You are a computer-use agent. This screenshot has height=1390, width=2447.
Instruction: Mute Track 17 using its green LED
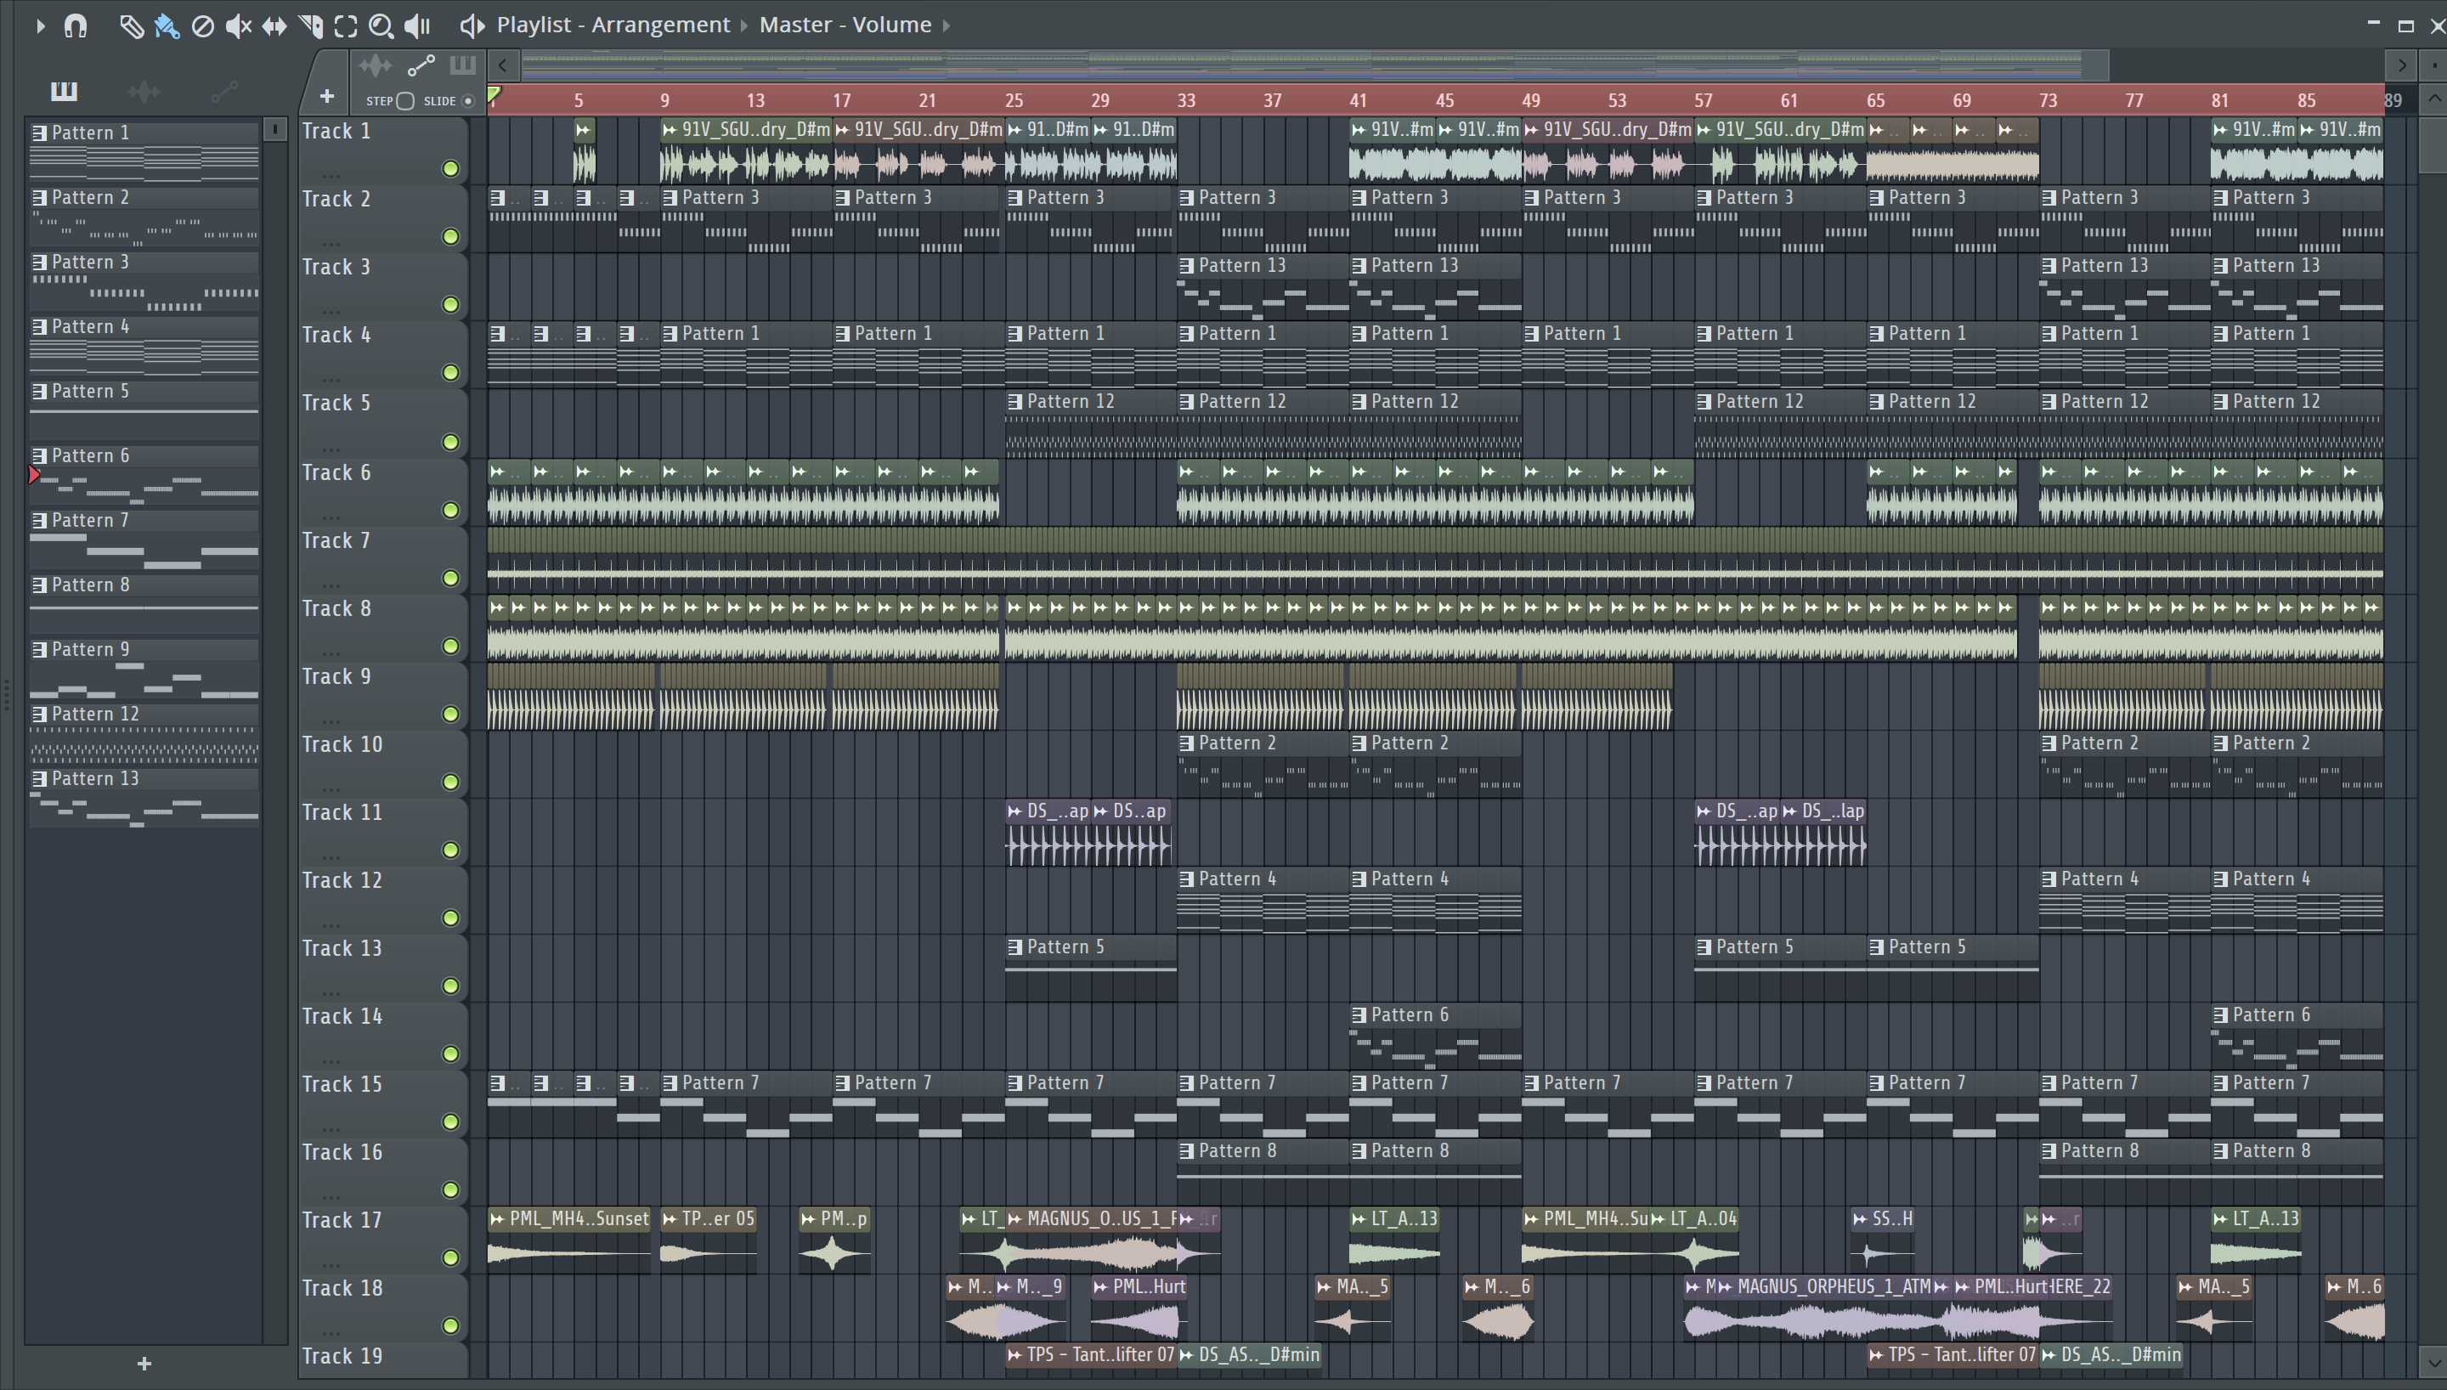[450, 1257]
